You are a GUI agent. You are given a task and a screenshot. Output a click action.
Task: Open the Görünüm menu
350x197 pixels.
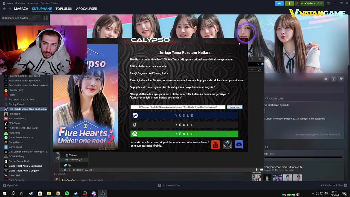pyautogui.click(x=20, y=3)
